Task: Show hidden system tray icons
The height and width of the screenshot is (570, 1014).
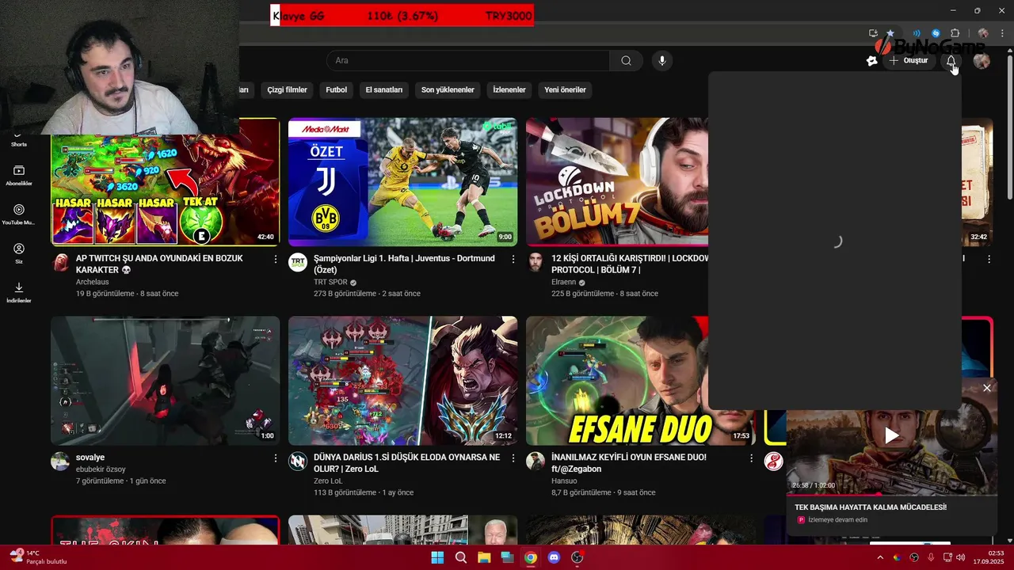Action: 879,557
